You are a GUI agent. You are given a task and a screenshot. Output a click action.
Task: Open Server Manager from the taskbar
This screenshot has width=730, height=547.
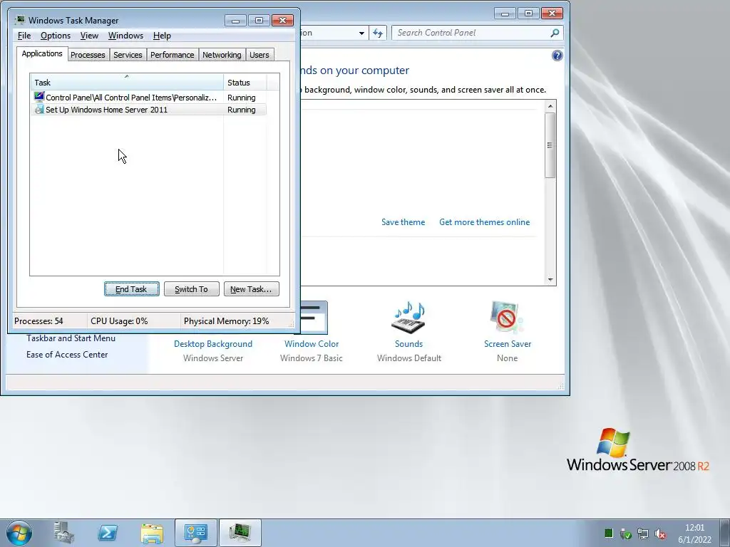click(x=63, y=533)
